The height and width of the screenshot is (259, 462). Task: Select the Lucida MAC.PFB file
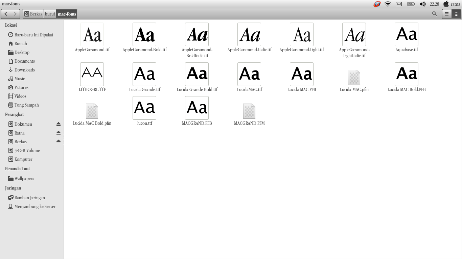click(302, 77)
